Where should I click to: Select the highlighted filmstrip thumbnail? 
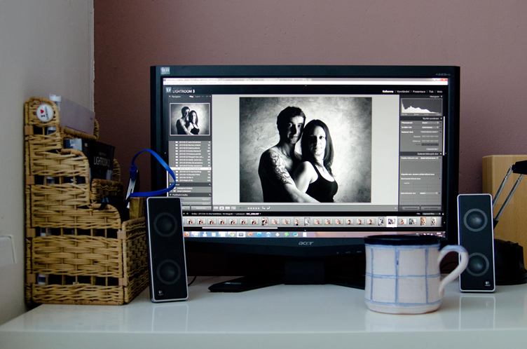point(391,221)
